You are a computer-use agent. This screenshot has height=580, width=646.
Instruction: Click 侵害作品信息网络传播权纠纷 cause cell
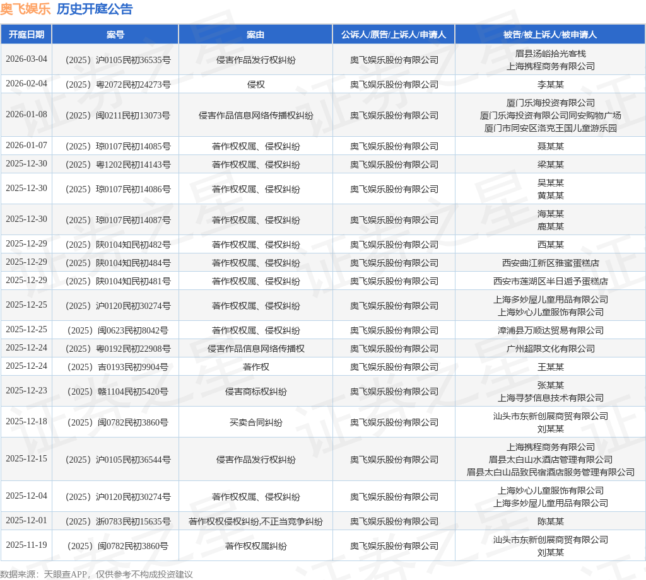point(256,115)
